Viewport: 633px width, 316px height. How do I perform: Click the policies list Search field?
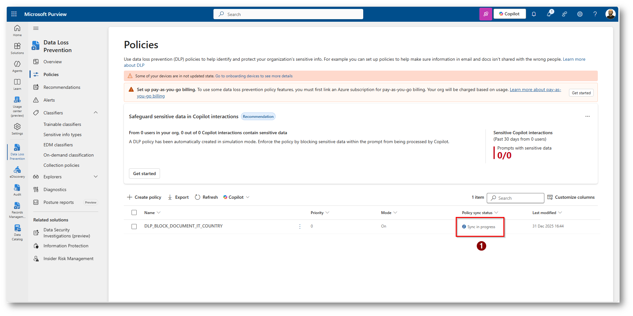(x=515, y=198)
